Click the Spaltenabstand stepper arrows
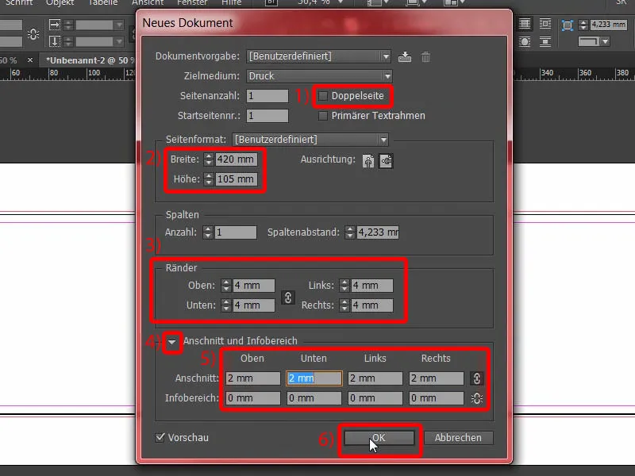This screenshot has width=635, height=476. pos(349,232)
